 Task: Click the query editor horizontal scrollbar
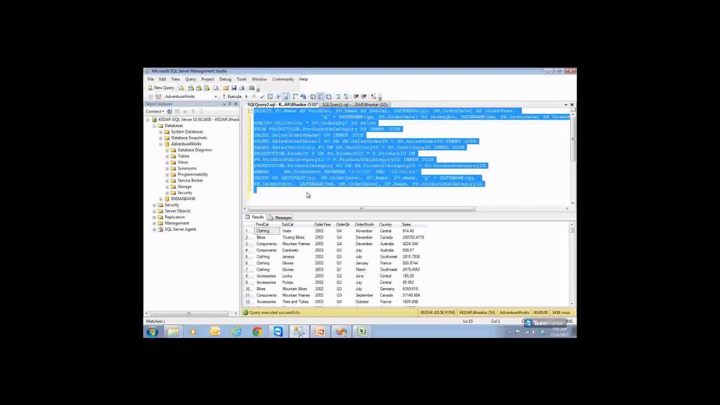408,209
